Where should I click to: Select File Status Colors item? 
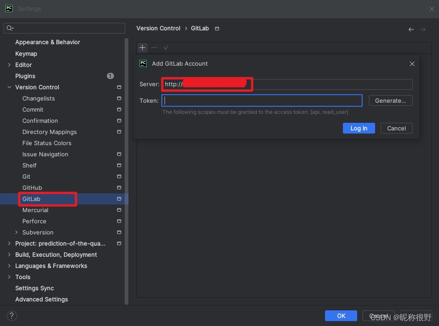(47, 143)
